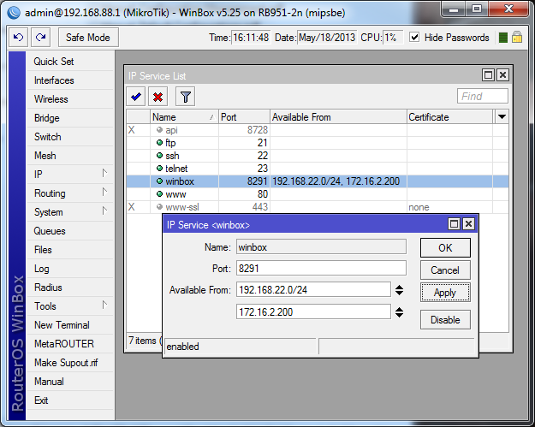Screen dimensions: 535x427
Task: Open MetaROUTER menu
Action: tap(70, 344)
